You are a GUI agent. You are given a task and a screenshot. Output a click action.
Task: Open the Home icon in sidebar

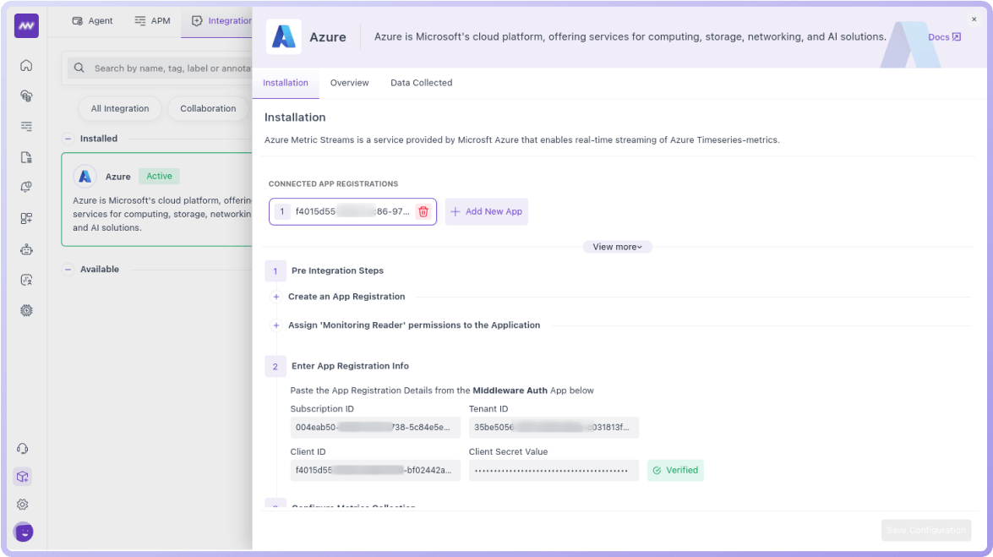pos(26,65)
